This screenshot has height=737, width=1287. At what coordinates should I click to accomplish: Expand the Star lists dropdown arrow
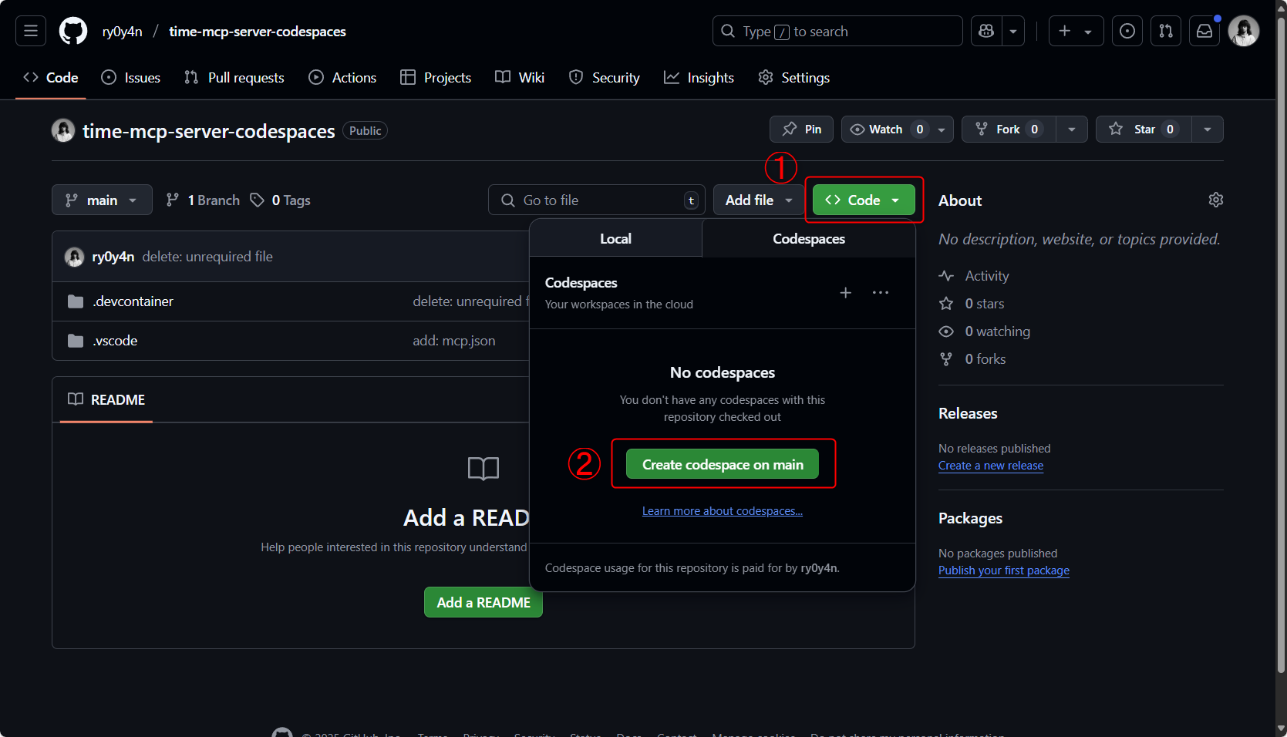point(1208,130)
